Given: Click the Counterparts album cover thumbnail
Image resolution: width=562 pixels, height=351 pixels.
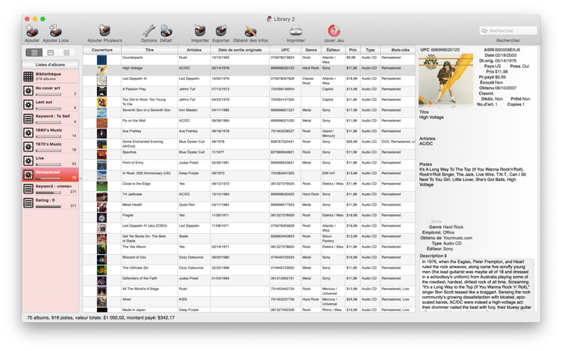Looking at the screenshot, I should click(102, 60).
